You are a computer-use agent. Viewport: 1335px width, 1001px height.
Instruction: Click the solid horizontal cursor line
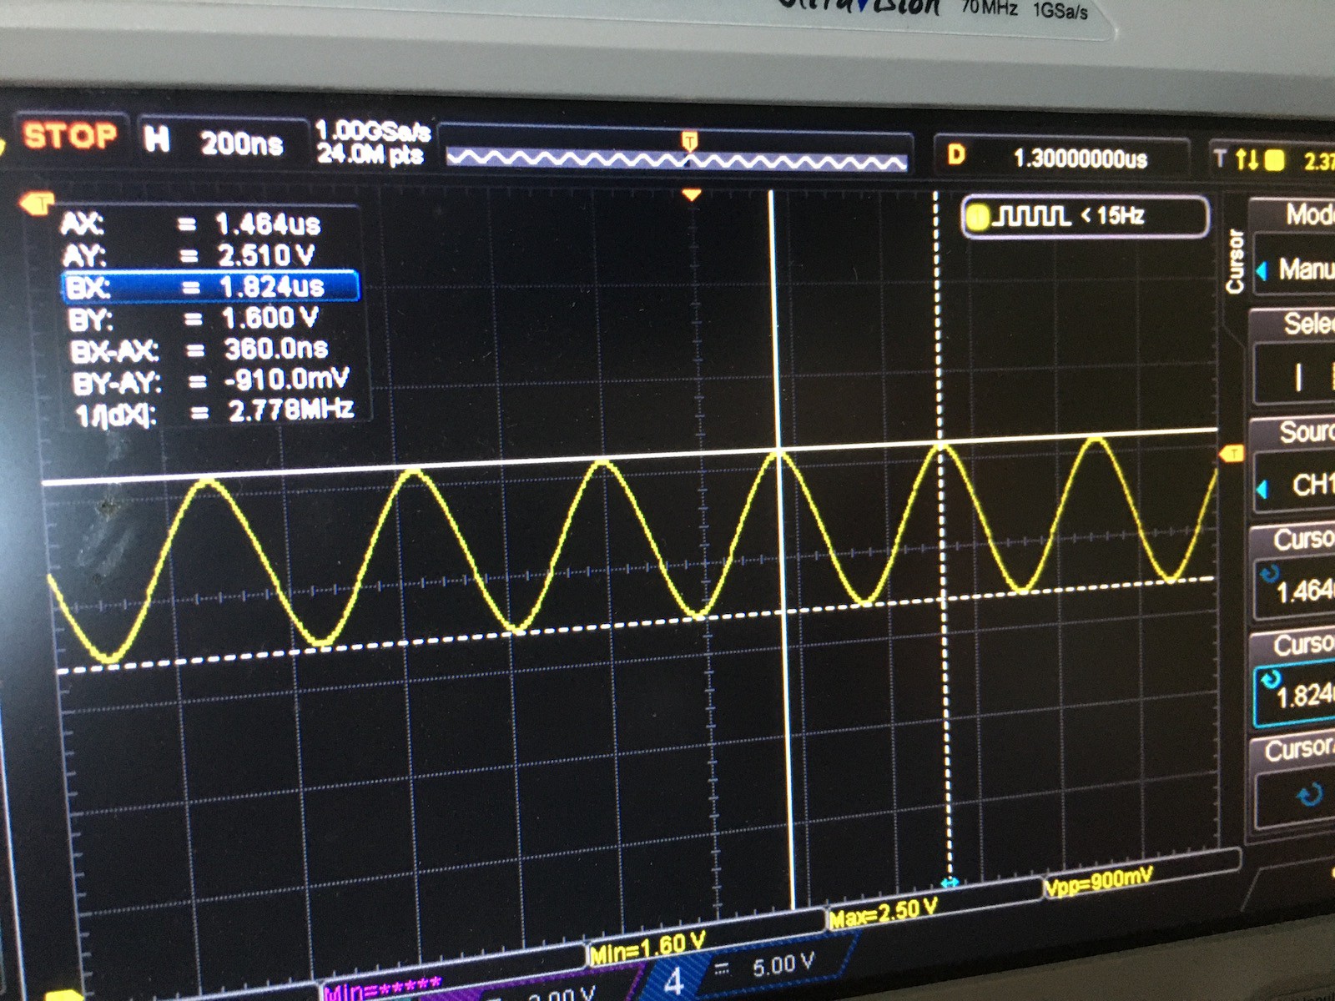point(630,456)
